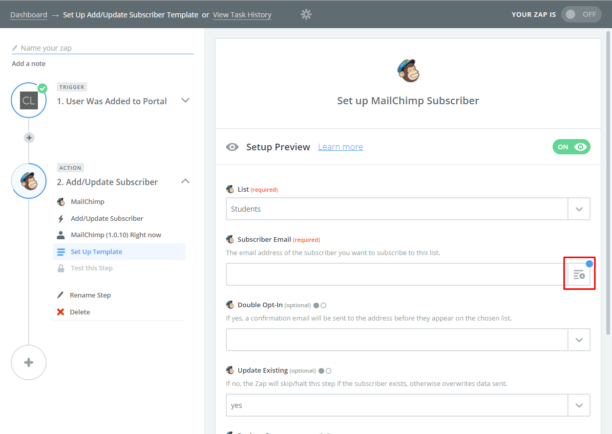
Task: Click the lines icon beside Set Up Template
Action: click(61, 252)
